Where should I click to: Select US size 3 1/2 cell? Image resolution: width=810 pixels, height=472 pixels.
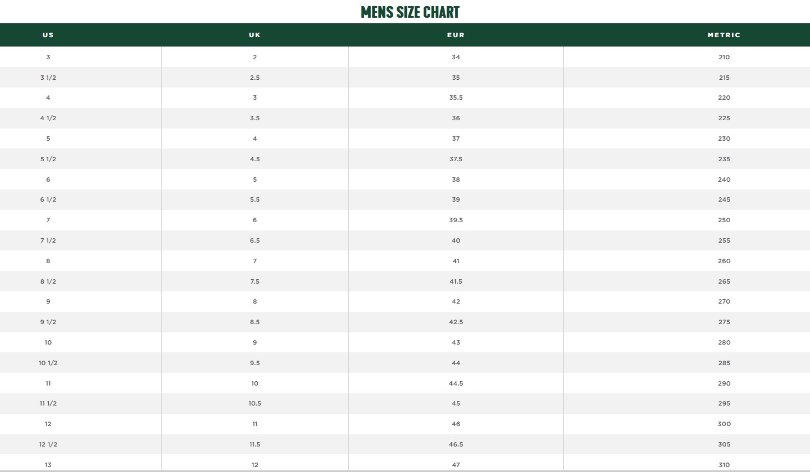click(48, 78)
